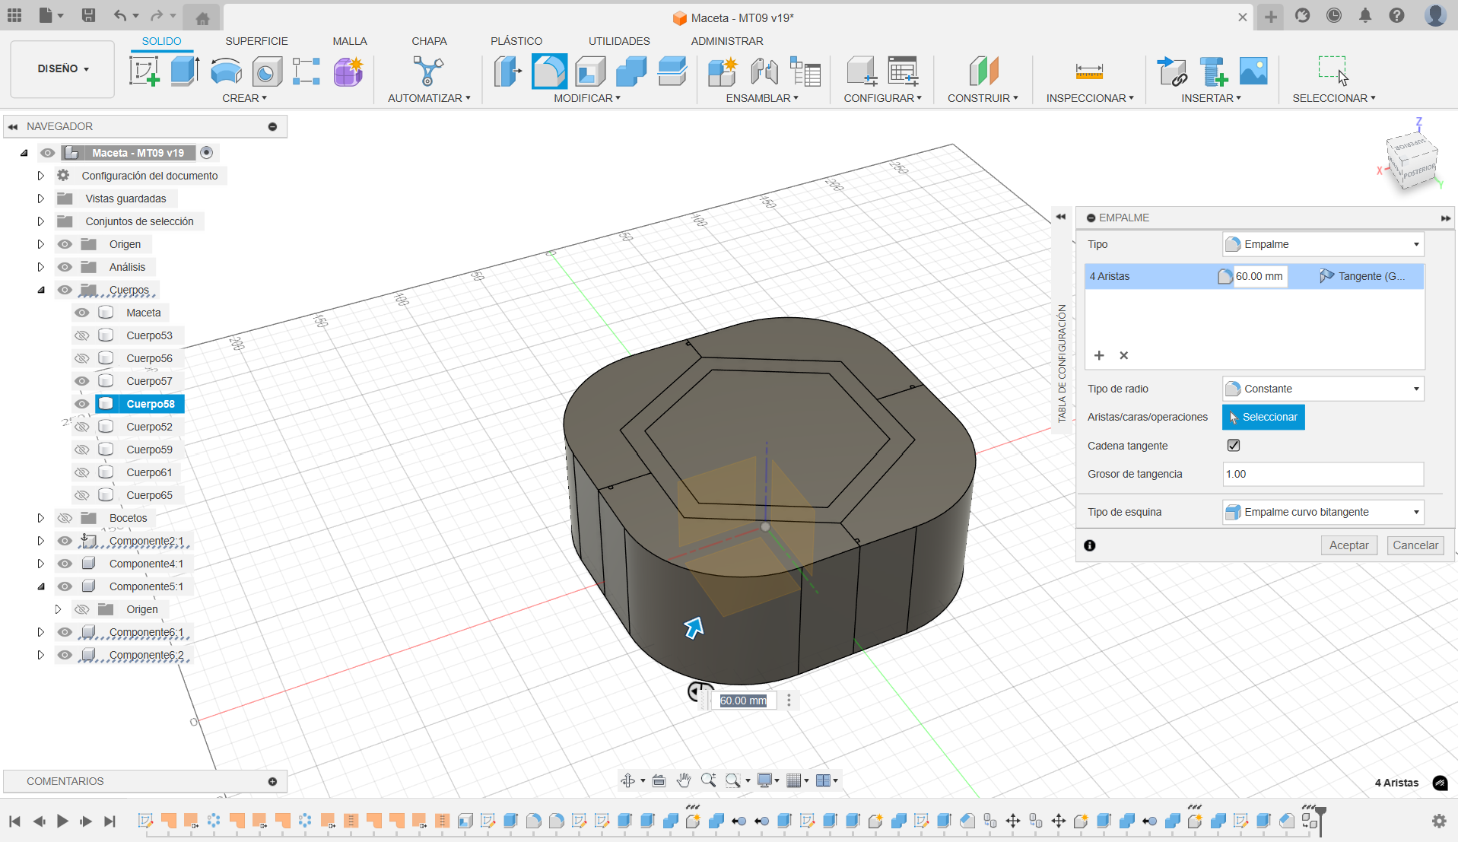Switch to the ADMINISTRAR tab
Image resolution: width=1458 pixels, height=842 pixels.
click(x=727, y=41)
